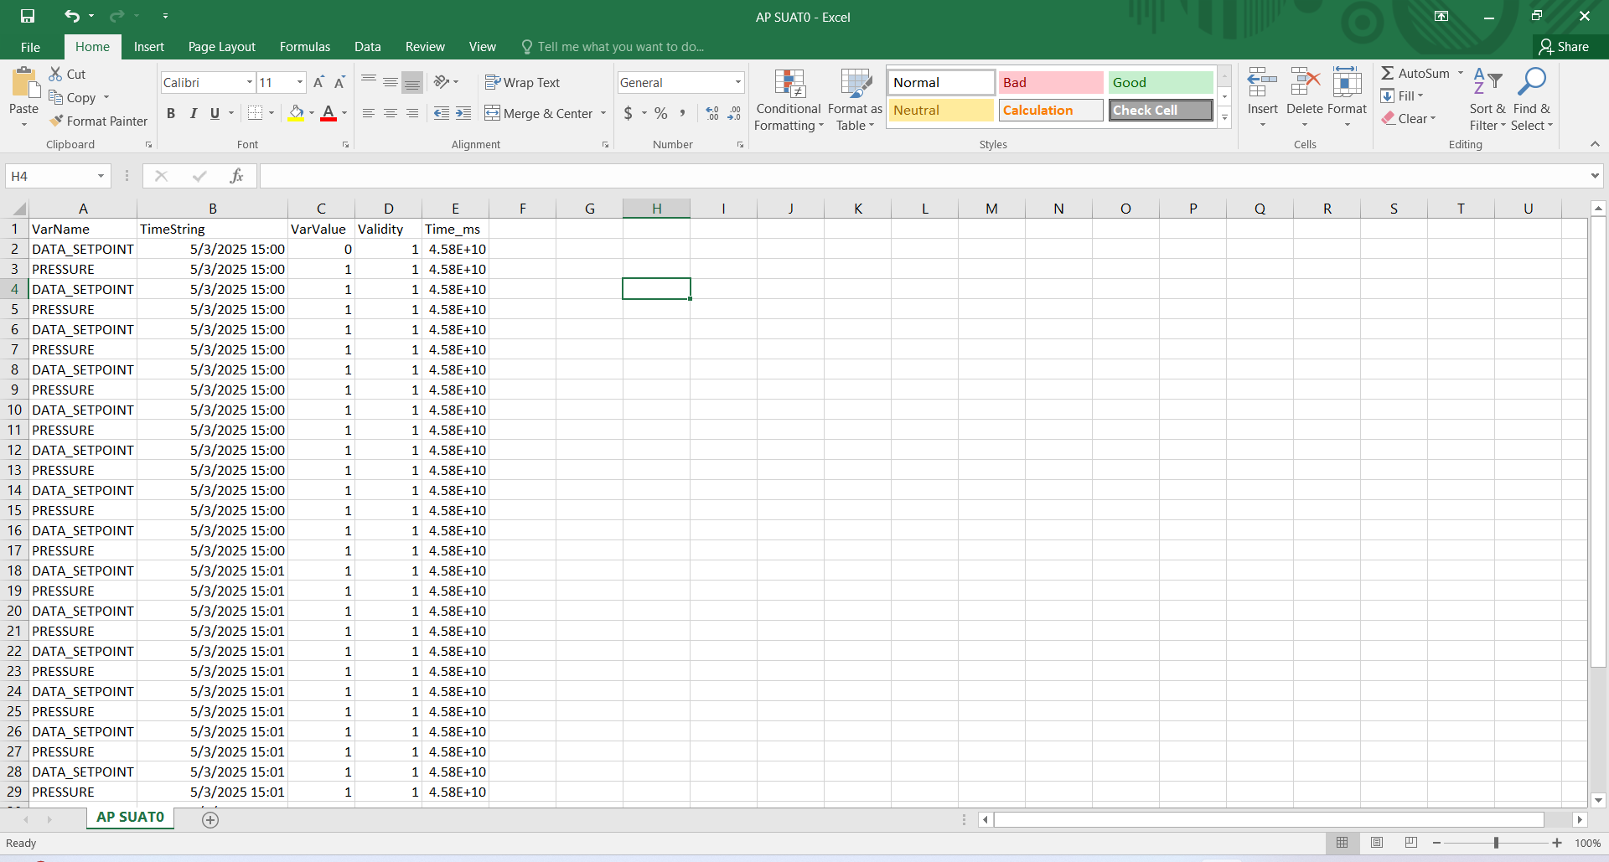Click the Insert Function fx icon
This screenshot has width=1609, height=862.
[x=236, y=176]
